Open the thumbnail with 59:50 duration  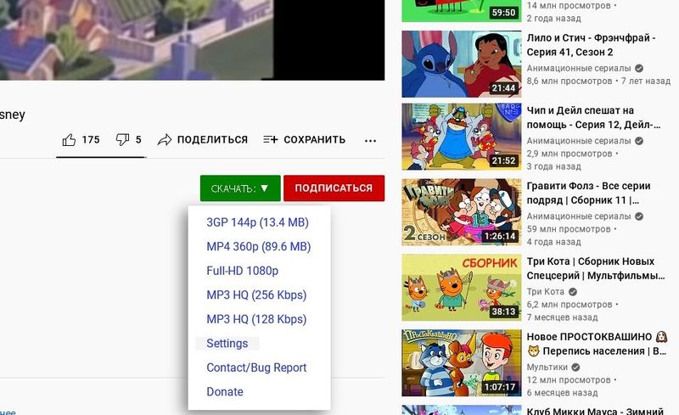pyautogui.click(x=462, y=11)
